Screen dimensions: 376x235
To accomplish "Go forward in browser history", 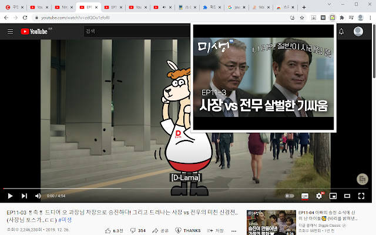I will (16, 18).
